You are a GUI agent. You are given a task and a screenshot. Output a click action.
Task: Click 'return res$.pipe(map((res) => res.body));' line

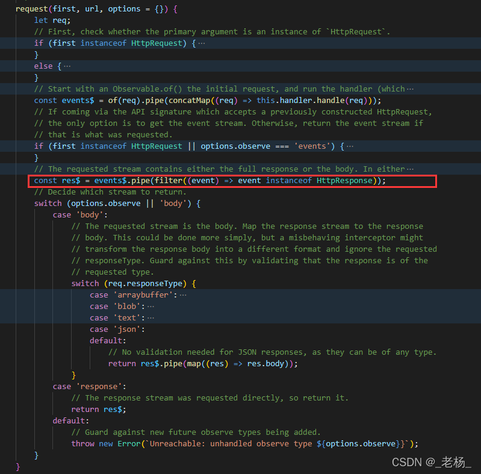[x=203, y=364]
